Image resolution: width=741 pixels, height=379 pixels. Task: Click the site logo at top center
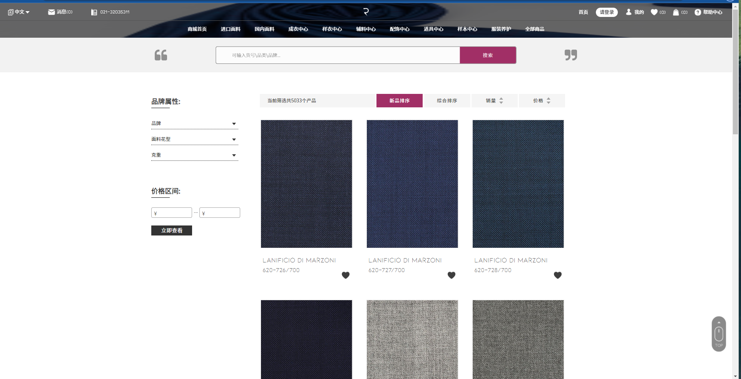[366, 12]
